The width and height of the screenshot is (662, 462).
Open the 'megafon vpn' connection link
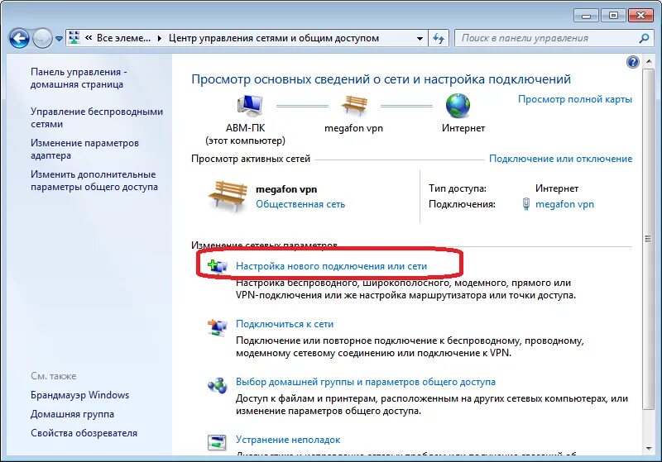tap(564, 204)
